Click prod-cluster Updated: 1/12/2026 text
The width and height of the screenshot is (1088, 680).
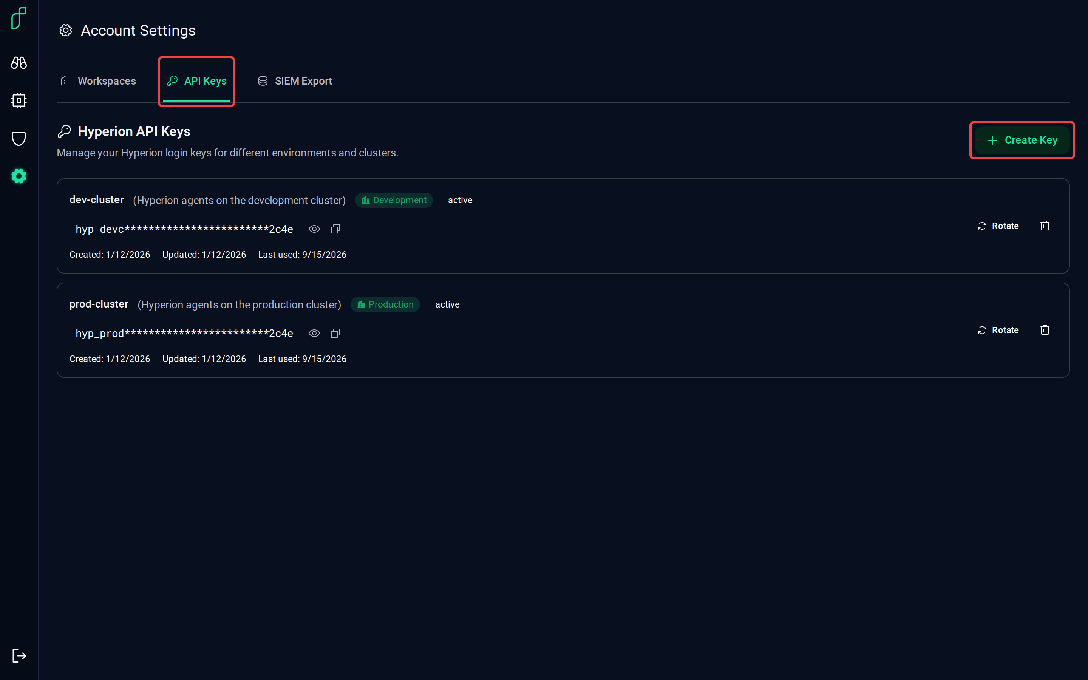pos(204,359)
